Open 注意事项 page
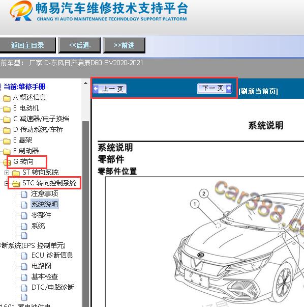 pyautogui.click(x=45, y=193)
